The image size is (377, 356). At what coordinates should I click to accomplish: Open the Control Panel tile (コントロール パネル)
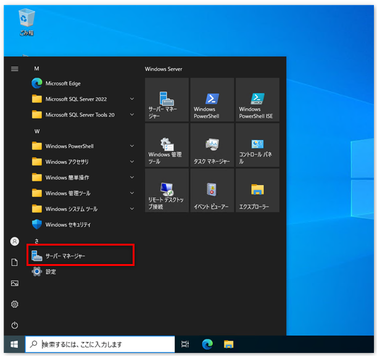pyautogui.click(x=257, y=145)
